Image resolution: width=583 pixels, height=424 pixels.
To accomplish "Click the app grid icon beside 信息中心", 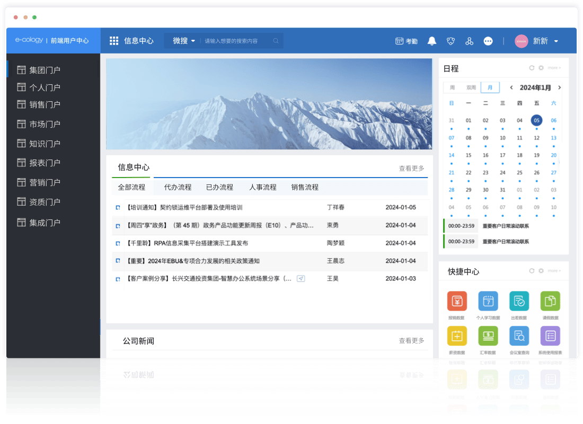I will 114,41.
